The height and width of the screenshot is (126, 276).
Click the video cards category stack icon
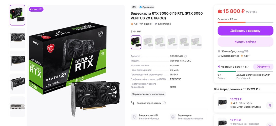tap(173, 117)
